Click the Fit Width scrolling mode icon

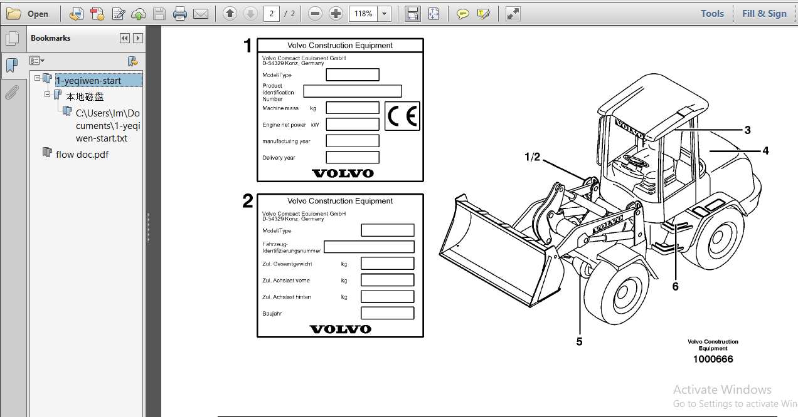pyautogui.click(x=412, y=14)
